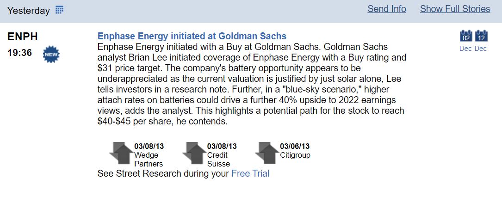Click the arrow icon beside Citigroup

[267, 153]
